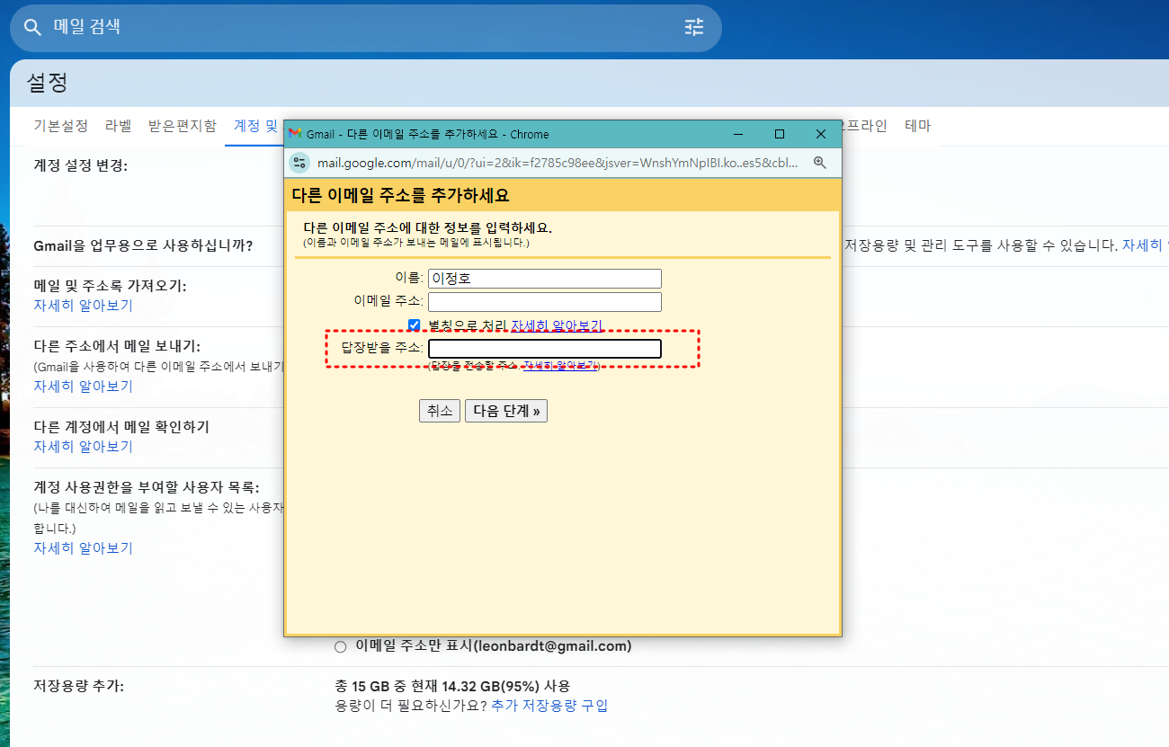Image resolution: width=1169 pixels, height=747 pixels.
Task: Open 자세히 알아보기 under 계정 사용권한 section
Action: coord(83,548)
